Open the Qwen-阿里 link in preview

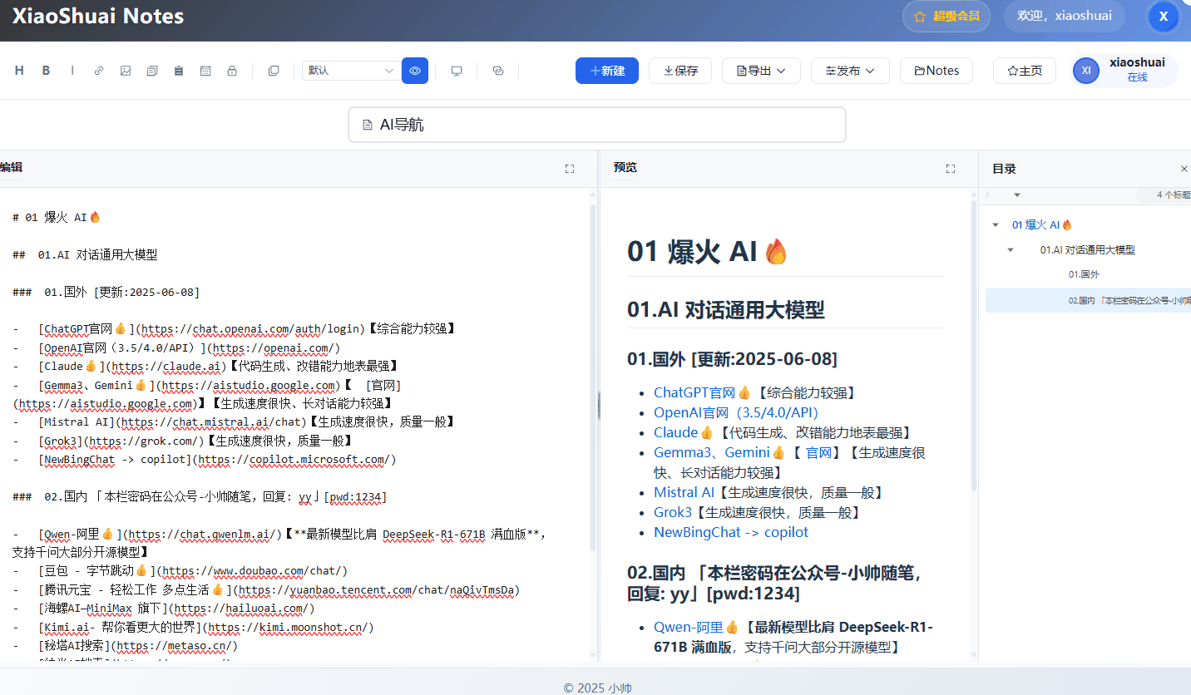pyautogui.click(x=696, y=627)
